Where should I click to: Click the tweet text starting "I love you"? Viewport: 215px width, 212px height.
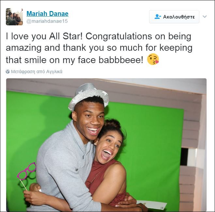99,48
